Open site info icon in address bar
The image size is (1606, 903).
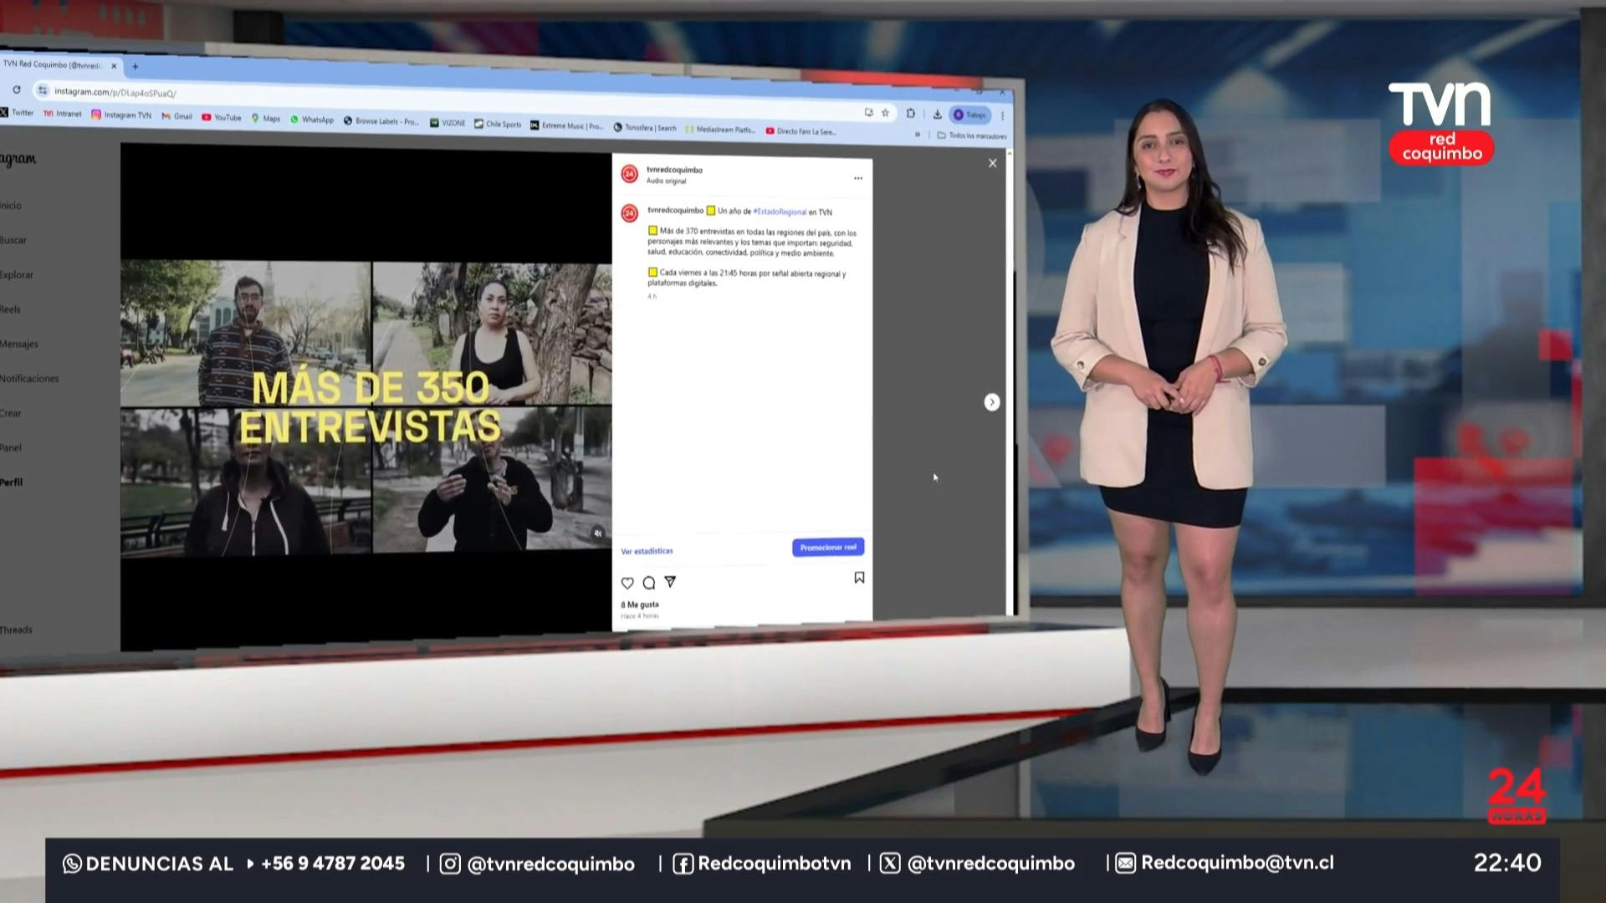(x=42, y=90)
